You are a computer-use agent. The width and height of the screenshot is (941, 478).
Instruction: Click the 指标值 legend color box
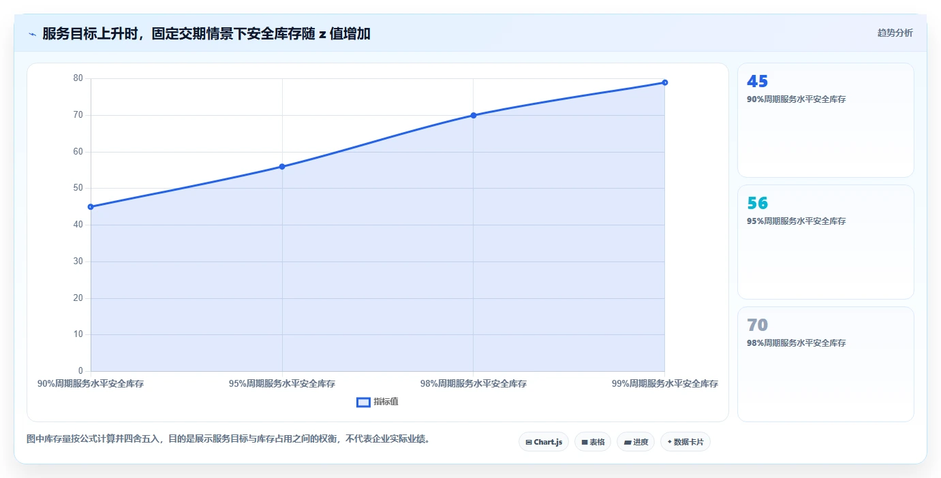click(x=363, y=402)
